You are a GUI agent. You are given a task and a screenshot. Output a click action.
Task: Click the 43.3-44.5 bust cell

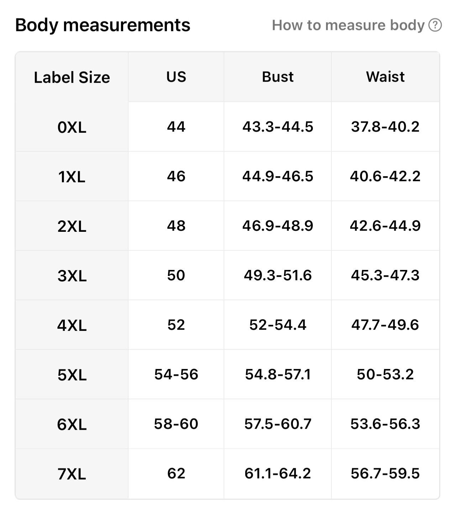[x=278, y=126]
